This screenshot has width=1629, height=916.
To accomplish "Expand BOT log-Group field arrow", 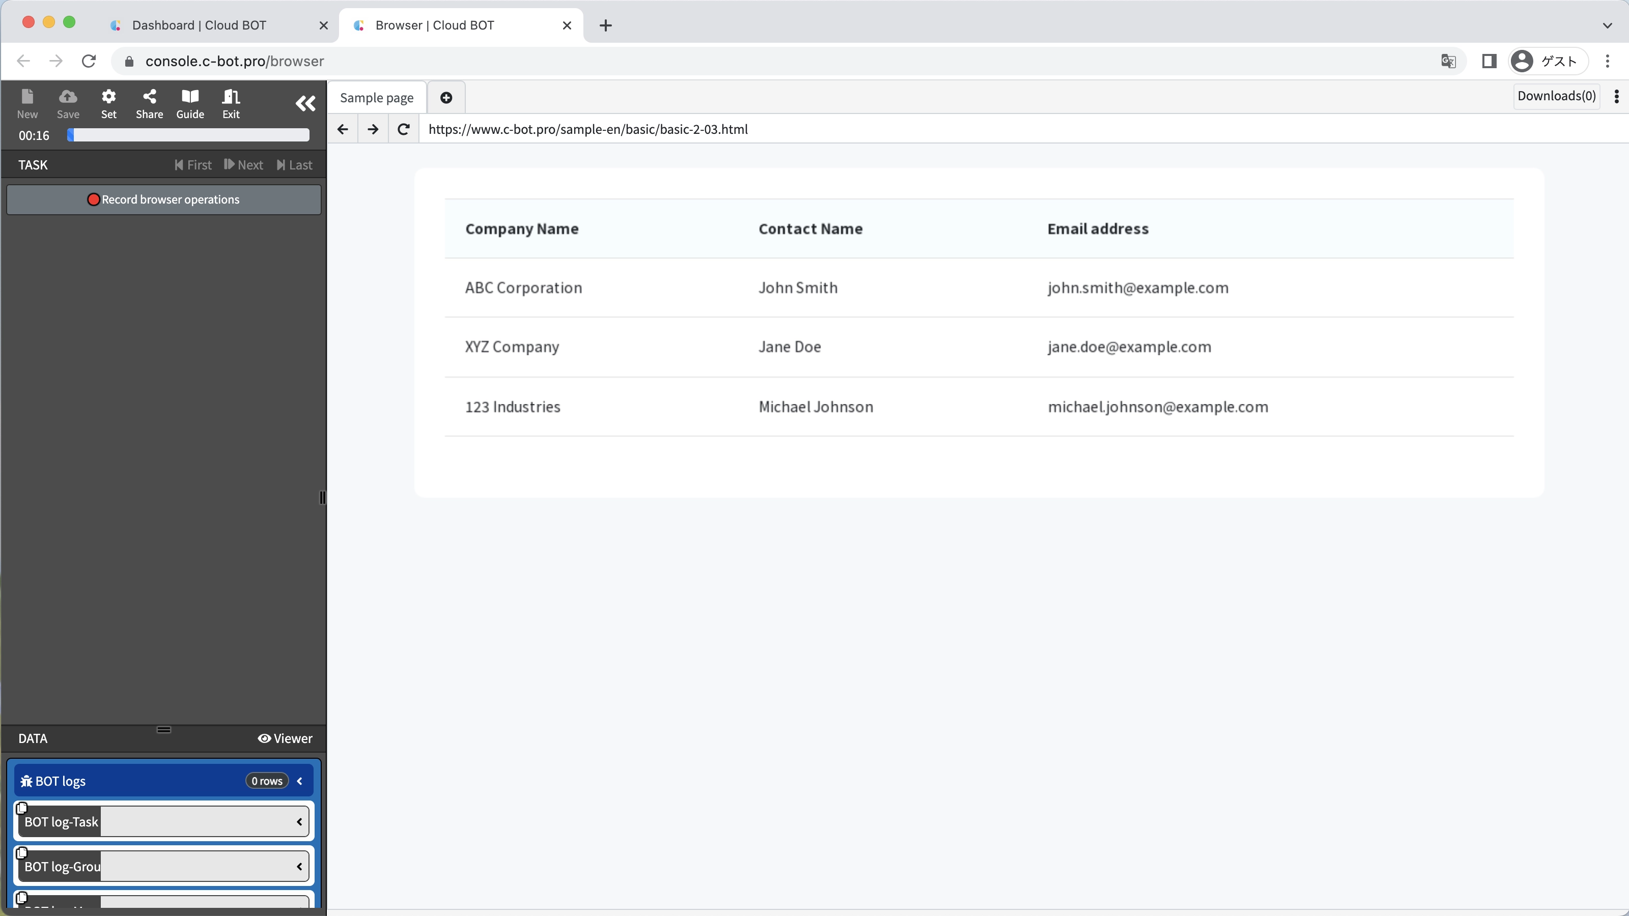I will pos(299,867).
